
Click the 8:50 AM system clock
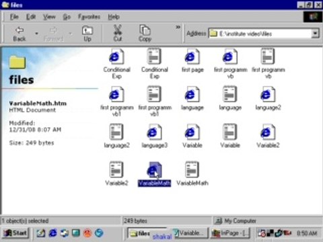tap(307, 233)
